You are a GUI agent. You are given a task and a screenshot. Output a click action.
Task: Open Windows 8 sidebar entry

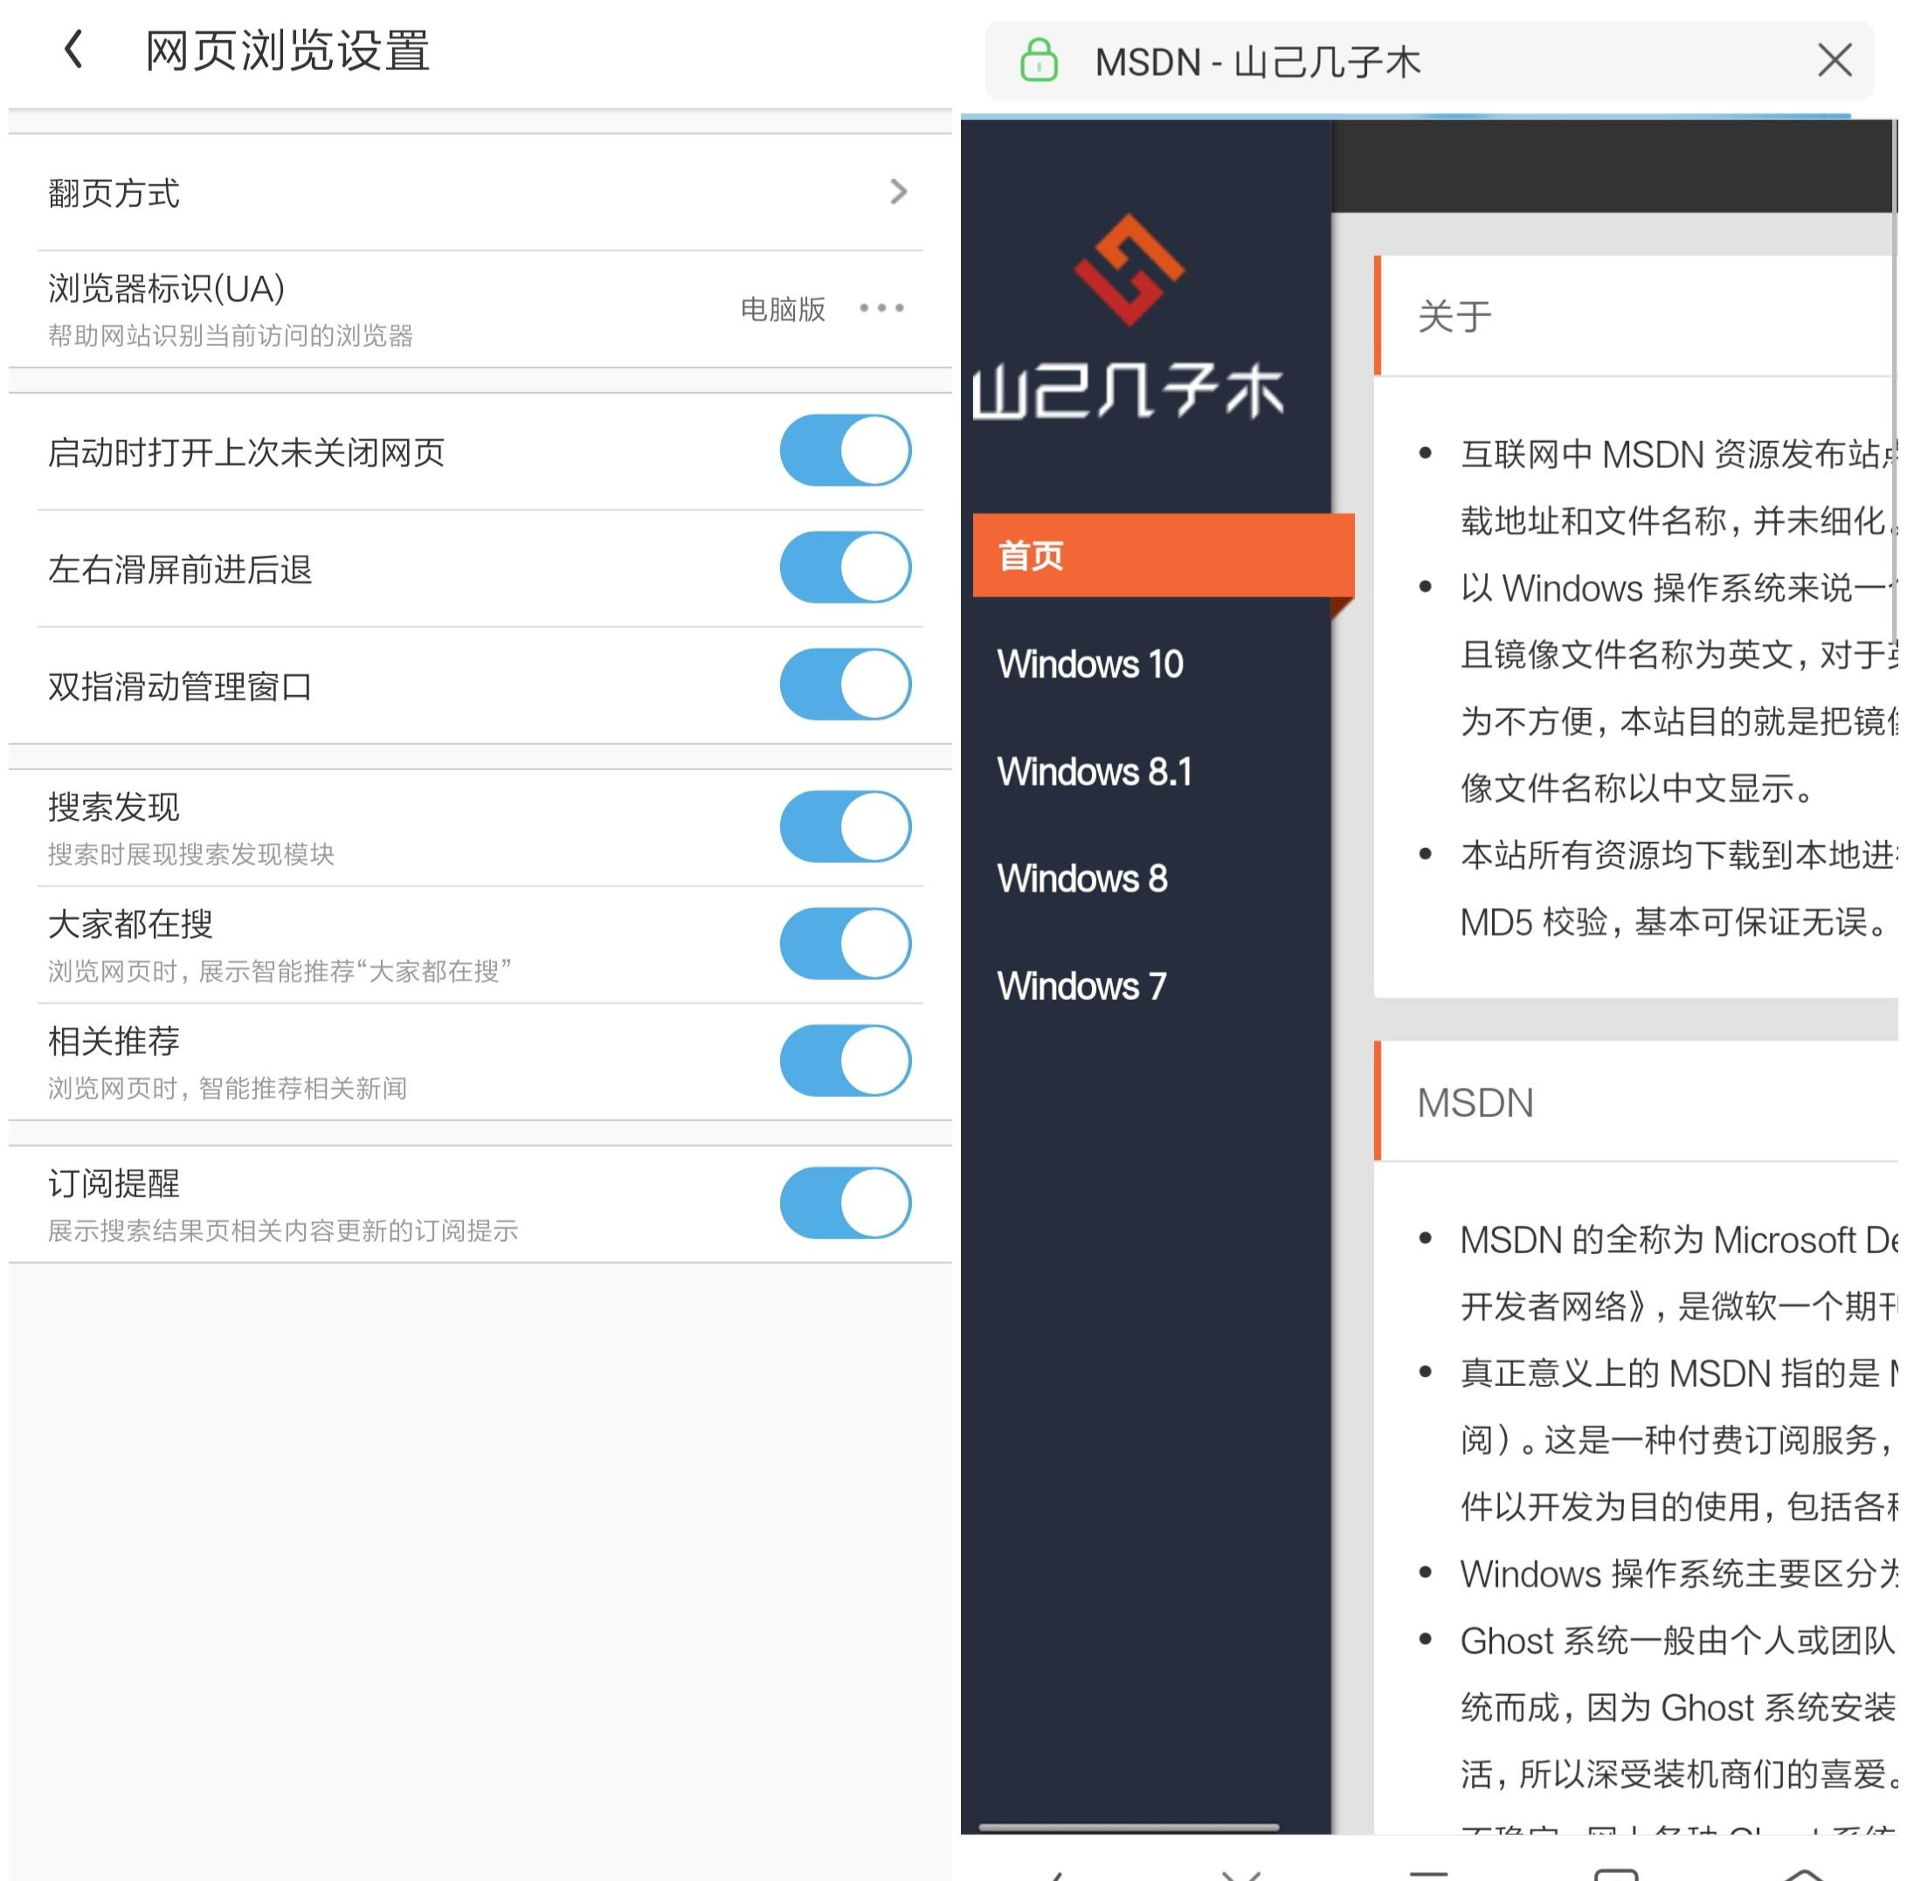coord(1081,880)
